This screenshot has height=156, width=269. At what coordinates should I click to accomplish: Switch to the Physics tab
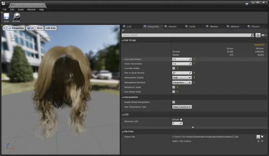(x=255, y=27)
